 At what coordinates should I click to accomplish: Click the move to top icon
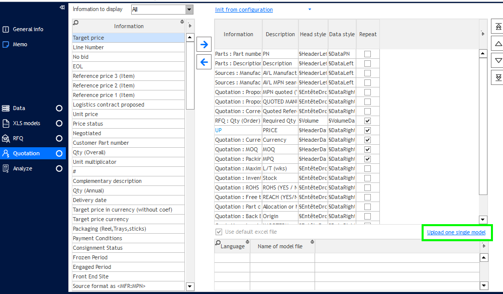pos(498,27)
